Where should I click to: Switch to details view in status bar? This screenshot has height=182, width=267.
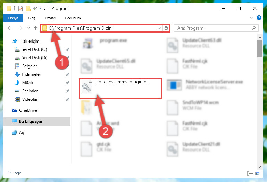tap(250, 173)
